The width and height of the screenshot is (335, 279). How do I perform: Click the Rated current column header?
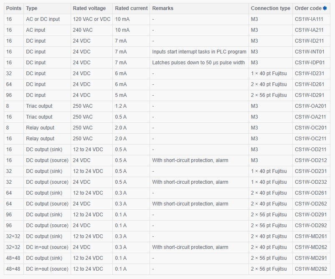pyautogui.click(x=131, y=8)
